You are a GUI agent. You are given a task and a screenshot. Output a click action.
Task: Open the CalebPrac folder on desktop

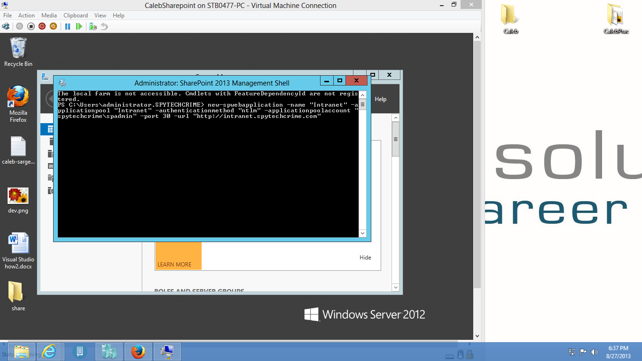click(x=616, y=19)
